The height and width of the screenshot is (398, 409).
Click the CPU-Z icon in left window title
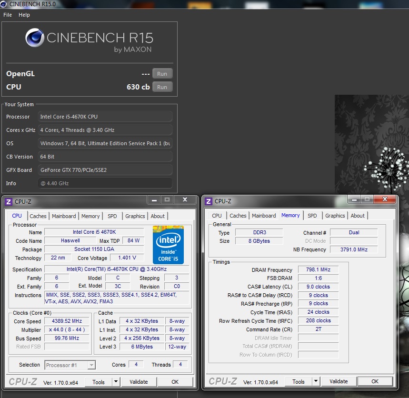(x=9, y=201)
